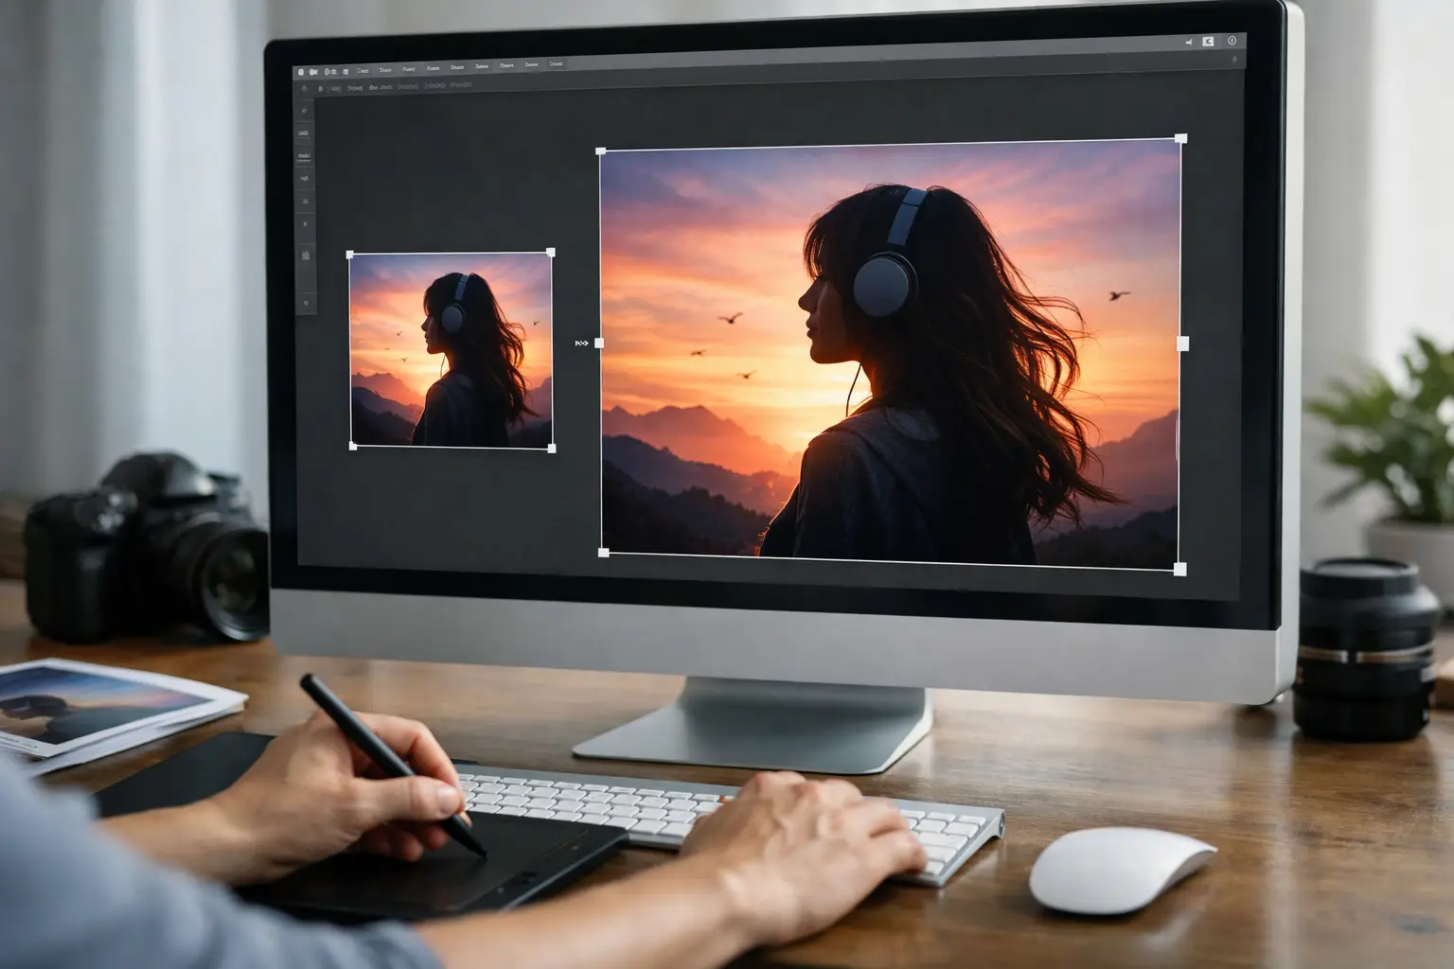Click the large image's bottom-right corner handle

1179,569
